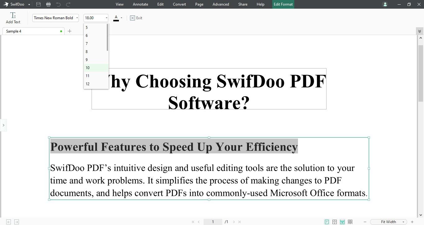The height and width of the screenshot is (225, 424).
Task: Open the View menu
Action: (120, 4)
